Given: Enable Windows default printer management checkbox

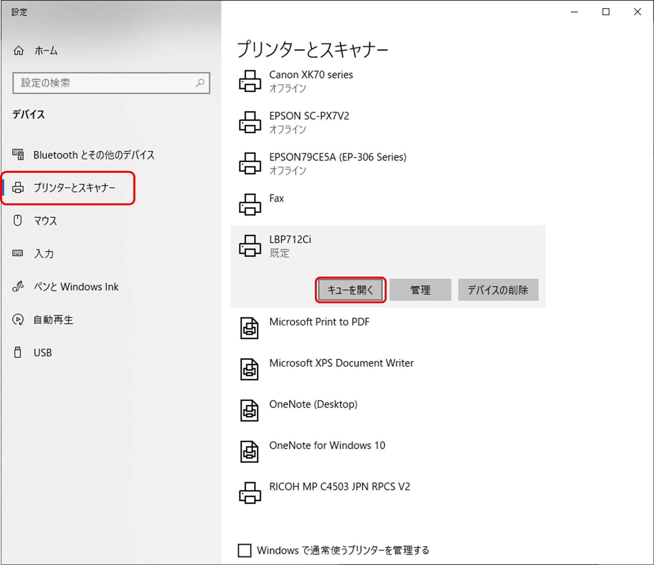Looking at the screenshot, I should coord(245,550).
